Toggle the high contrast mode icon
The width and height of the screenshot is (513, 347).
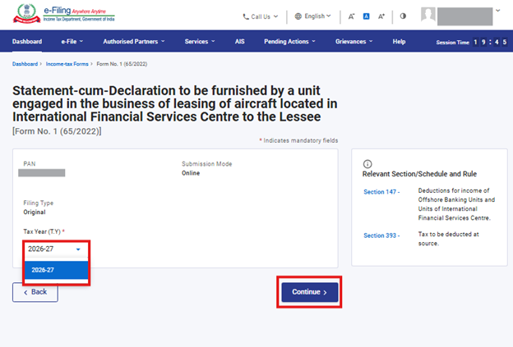[x=403, y=16]
